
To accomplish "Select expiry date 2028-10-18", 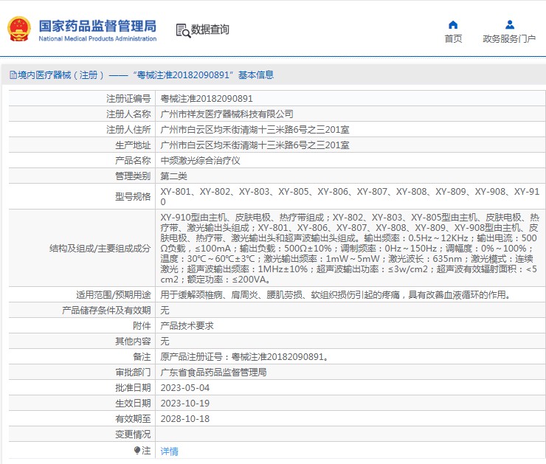I will pyautogui.click(x=185, y=419).
